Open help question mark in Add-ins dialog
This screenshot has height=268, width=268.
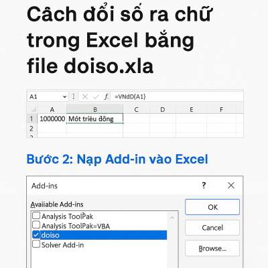coord(204,185)
